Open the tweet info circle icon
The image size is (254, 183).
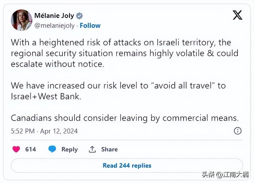(x=238, y=131)
